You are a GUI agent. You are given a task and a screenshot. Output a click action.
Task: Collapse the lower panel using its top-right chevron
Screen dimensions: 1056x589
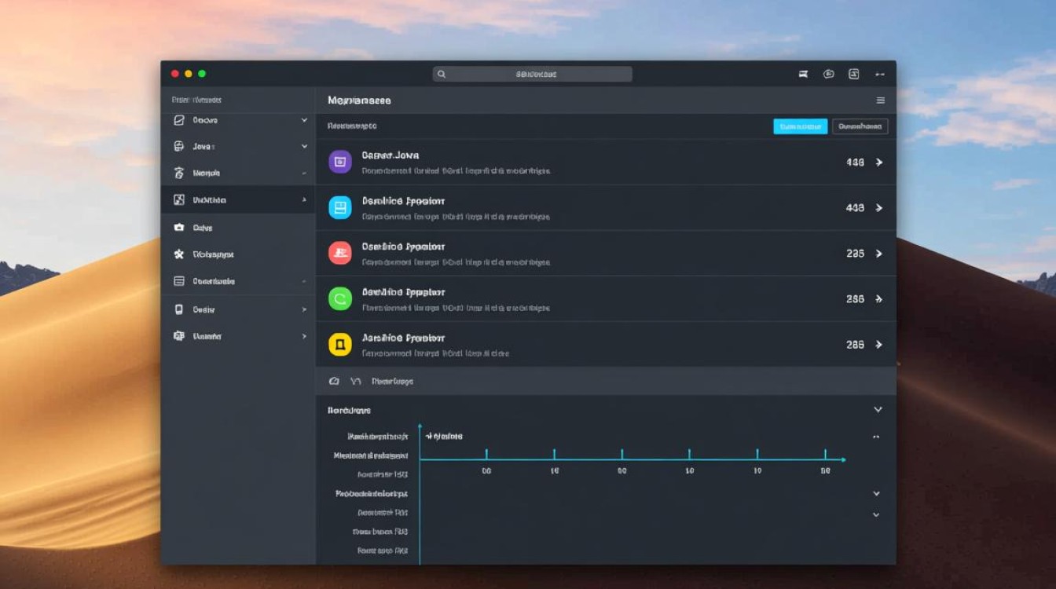pos(878,410)
